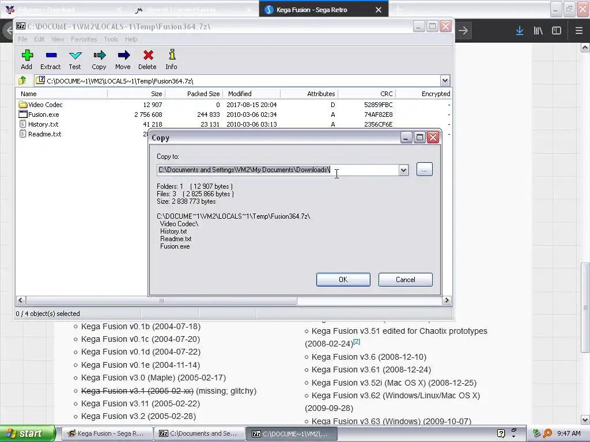Sort by the Size column header
The height and width of the screenshot is (442, 590).
136,94
